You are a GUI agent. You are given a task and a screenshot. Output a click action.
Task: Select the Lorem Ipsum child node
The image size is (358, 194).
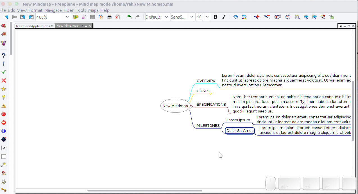[238, 120]
